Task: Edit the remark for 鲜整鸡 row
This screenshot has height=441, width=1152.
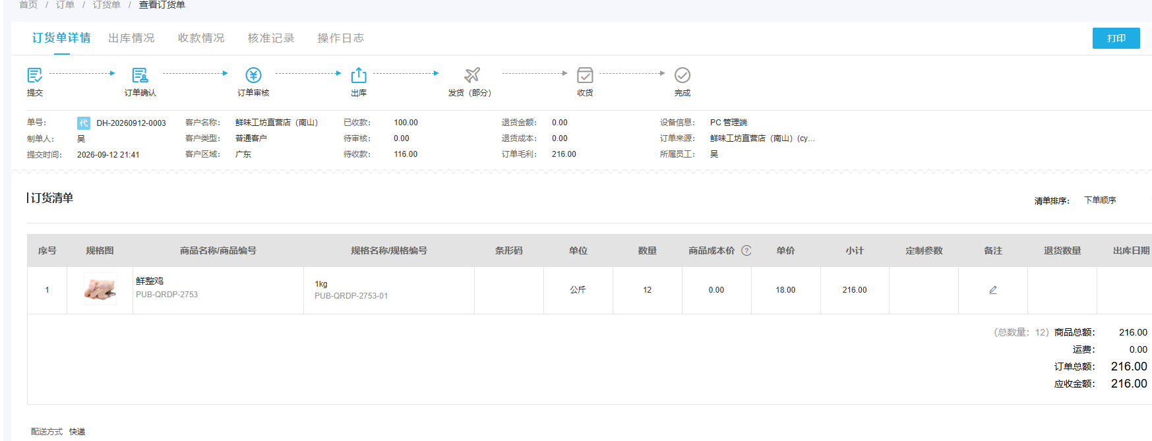Action: click(x=993, y=290)
